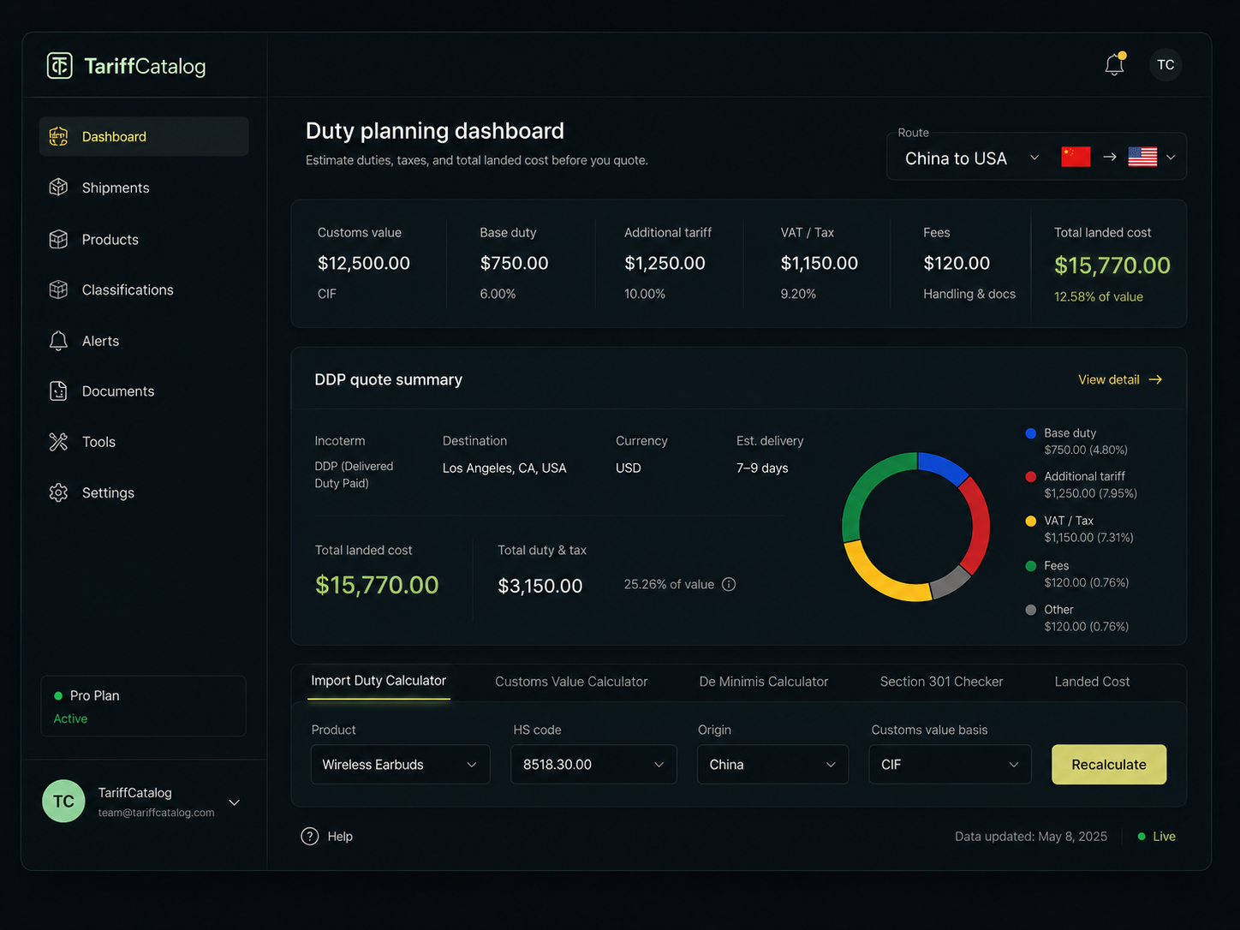
Task: Click the Pro Plan green status dot
Action: [x=58, y=695]
